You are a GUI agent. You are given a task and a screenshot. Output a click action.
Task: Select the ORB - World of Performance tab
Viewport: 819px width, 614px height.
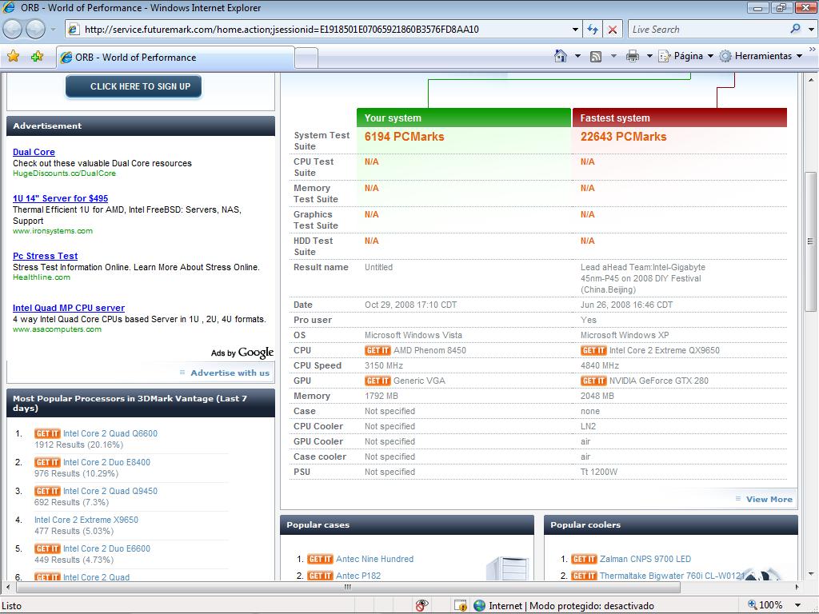click(175, 58)
